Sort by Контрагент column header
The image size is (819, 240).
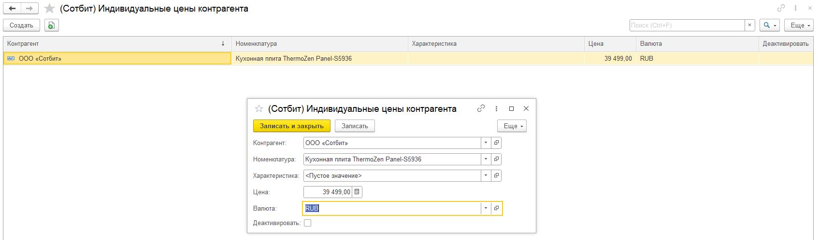pyautogui.click(x=117, y=43)
